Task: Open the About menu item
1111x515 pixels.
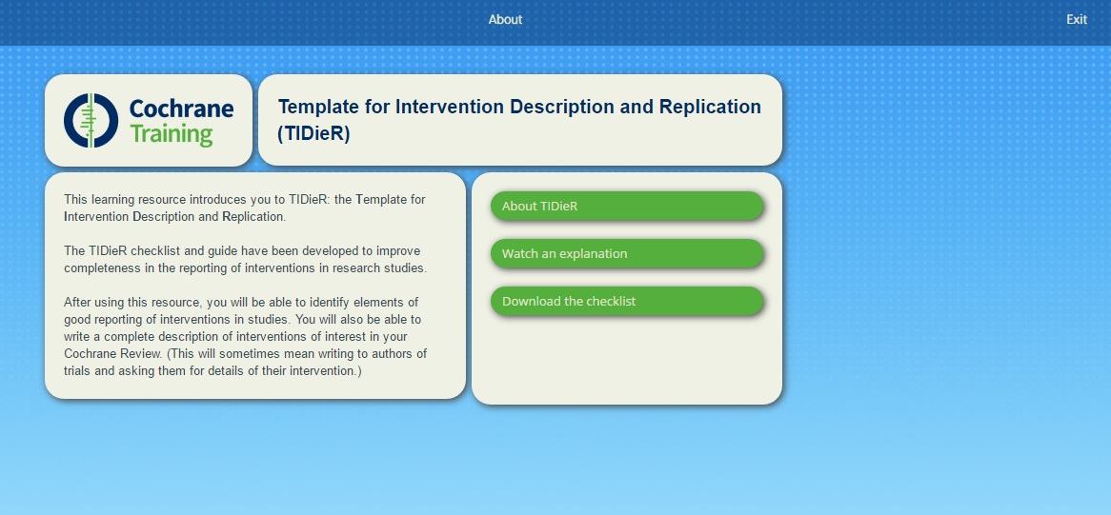Action: [504, 20]
